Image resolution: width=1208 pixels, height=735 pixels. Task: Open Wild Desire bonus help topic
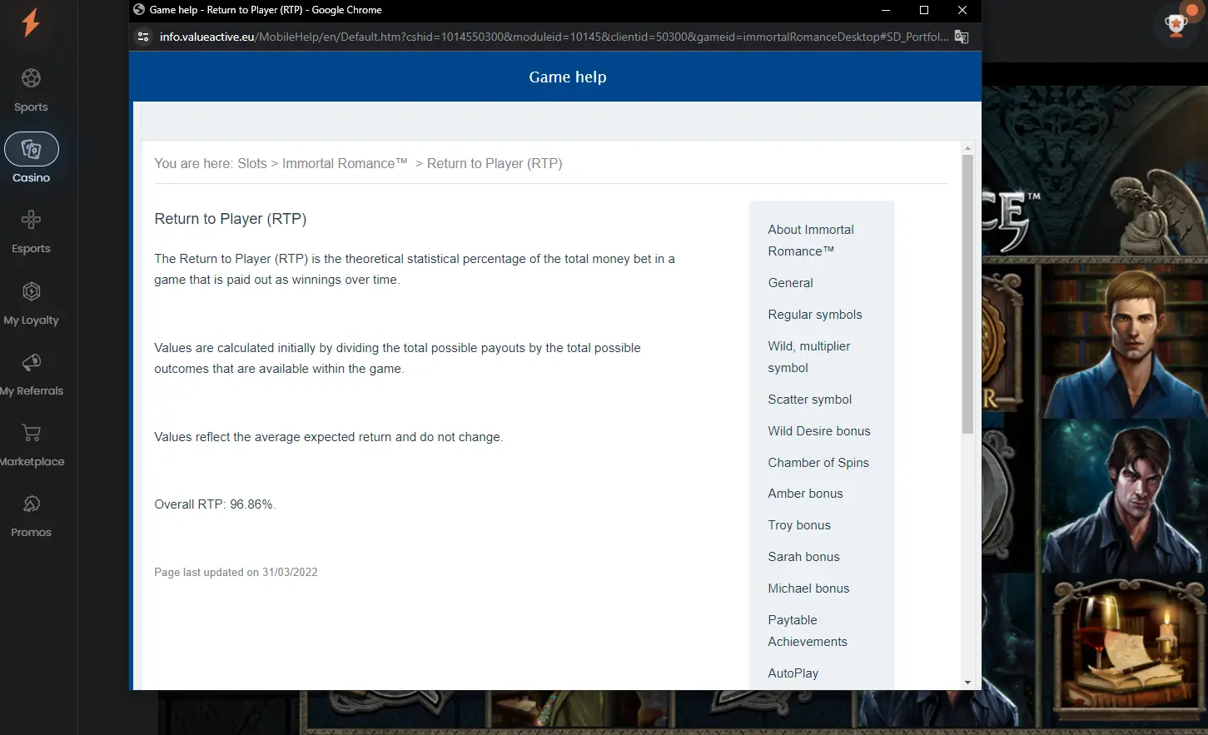pos(819,431)
